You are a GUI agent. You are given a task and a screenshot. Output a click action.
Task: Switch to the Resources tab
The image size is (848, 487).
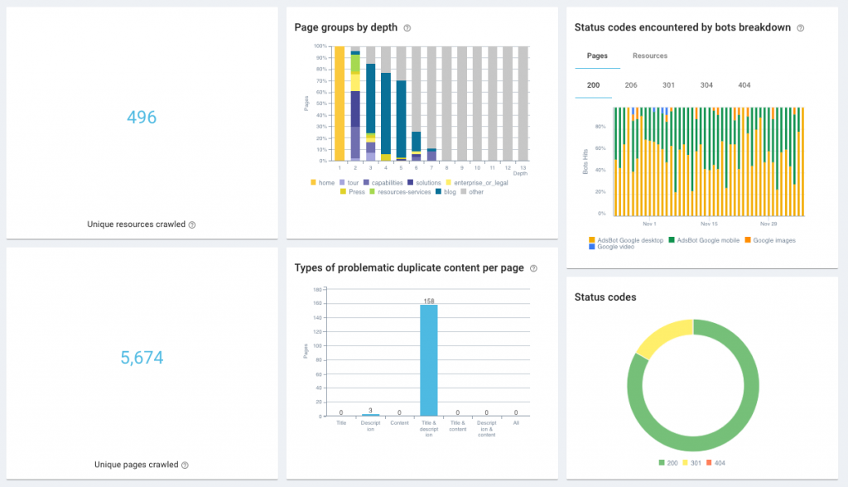coord(650,55)
